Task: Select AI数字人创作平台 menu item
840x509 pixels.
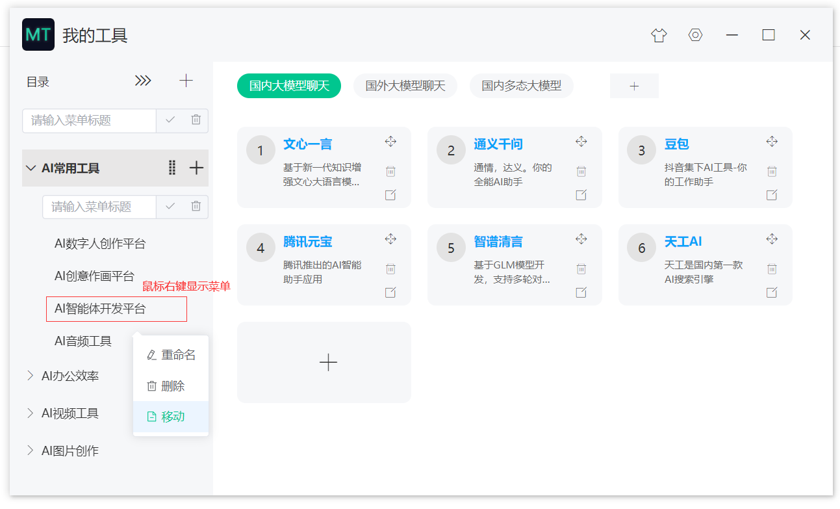Action: point(100,244)
